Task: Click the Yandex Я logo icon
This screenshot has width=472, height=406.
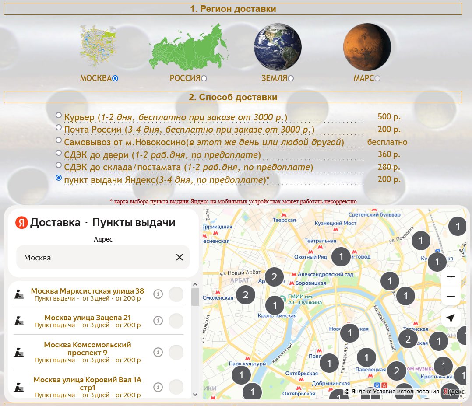Action: pos(21,223)
